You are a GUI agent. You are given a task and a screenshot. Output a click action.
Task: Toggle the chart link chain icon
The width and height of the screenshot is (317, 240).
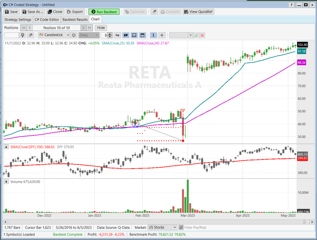coord(30,35)
